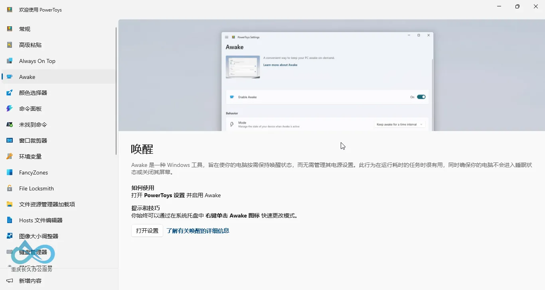
Task: Open the 新增内容 page
Action: click(x=59, y=281)
